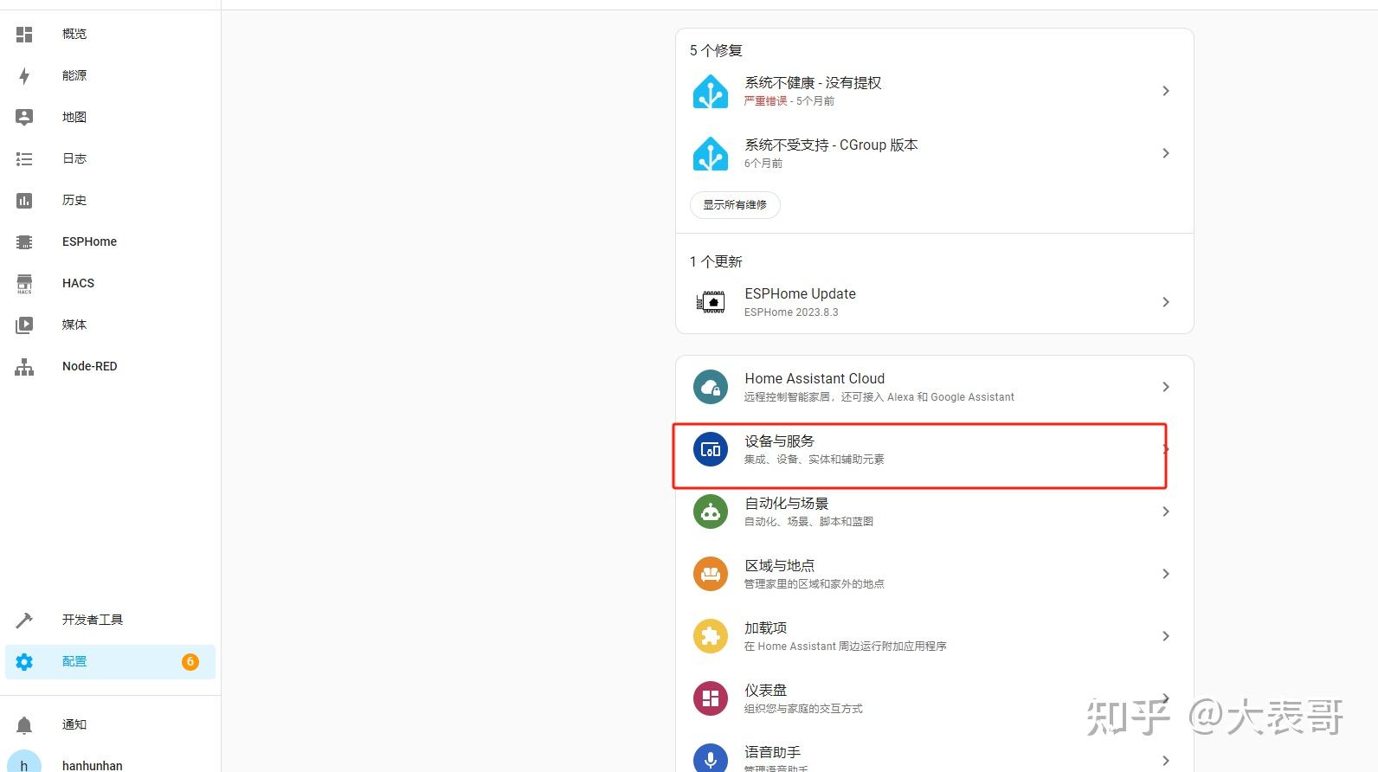This screenshot has height=772, width=1378.
Task: Expand the 系统不健康 repair row chevron
Action: pos(1166,91)
